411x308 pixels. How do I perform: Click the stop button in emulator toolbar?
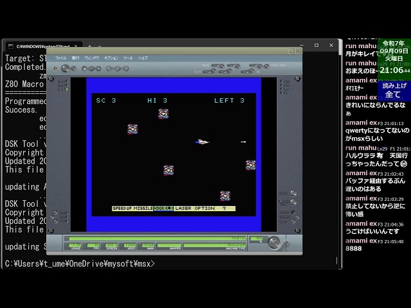click(x=98, y=69)
